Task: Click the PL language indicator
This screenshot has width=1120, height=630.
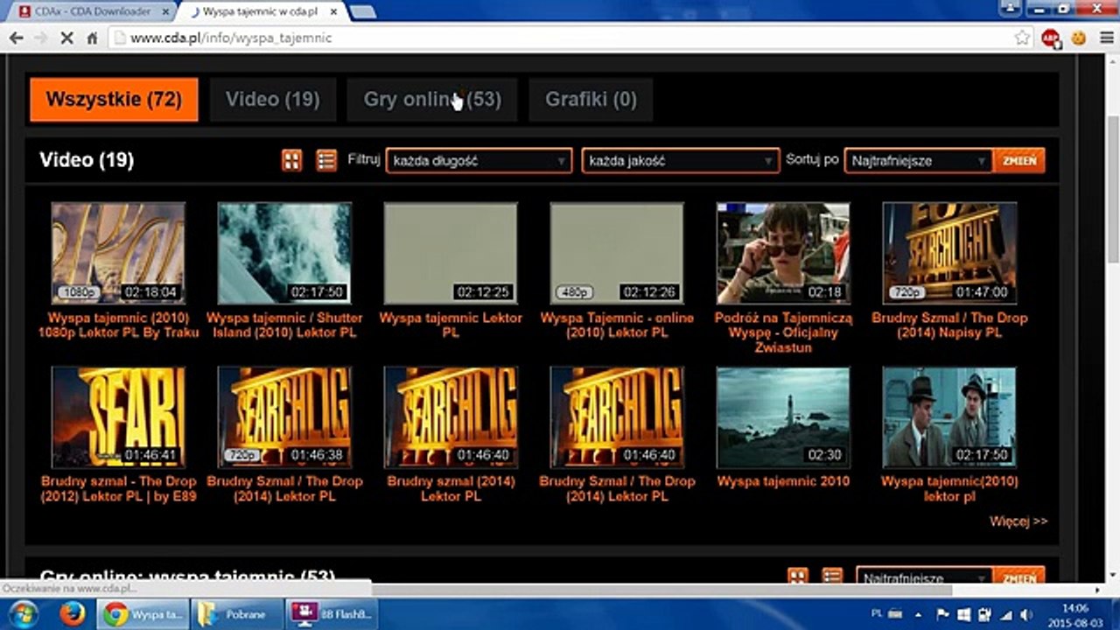Action: pos(878,612)
